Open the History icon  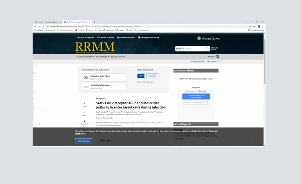[x=218, y=57]
